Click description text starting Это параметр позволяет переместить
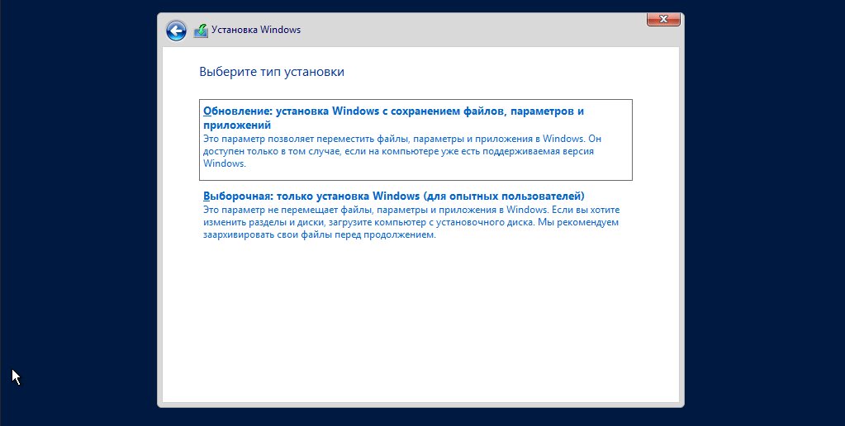The image size is (845, 426). click(402, 151)
